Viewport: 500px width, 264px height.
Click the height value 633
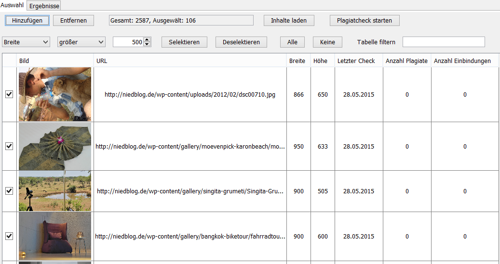tap(323, 146)
